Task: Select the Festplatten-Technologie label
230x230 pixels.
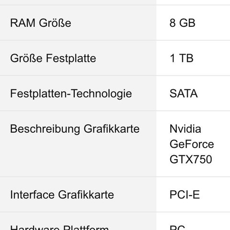Action: pyautogui.click(x=71, y=93)
